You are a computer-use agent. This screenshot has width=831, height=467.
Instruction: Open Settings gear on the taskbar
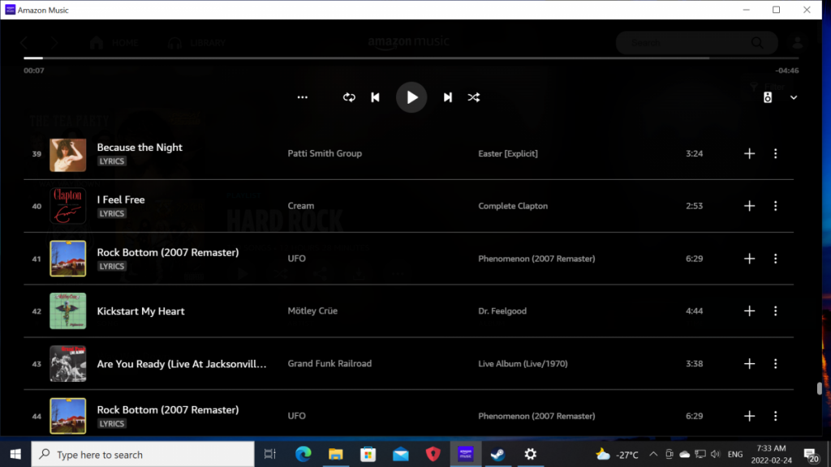[x=530, y=454]
